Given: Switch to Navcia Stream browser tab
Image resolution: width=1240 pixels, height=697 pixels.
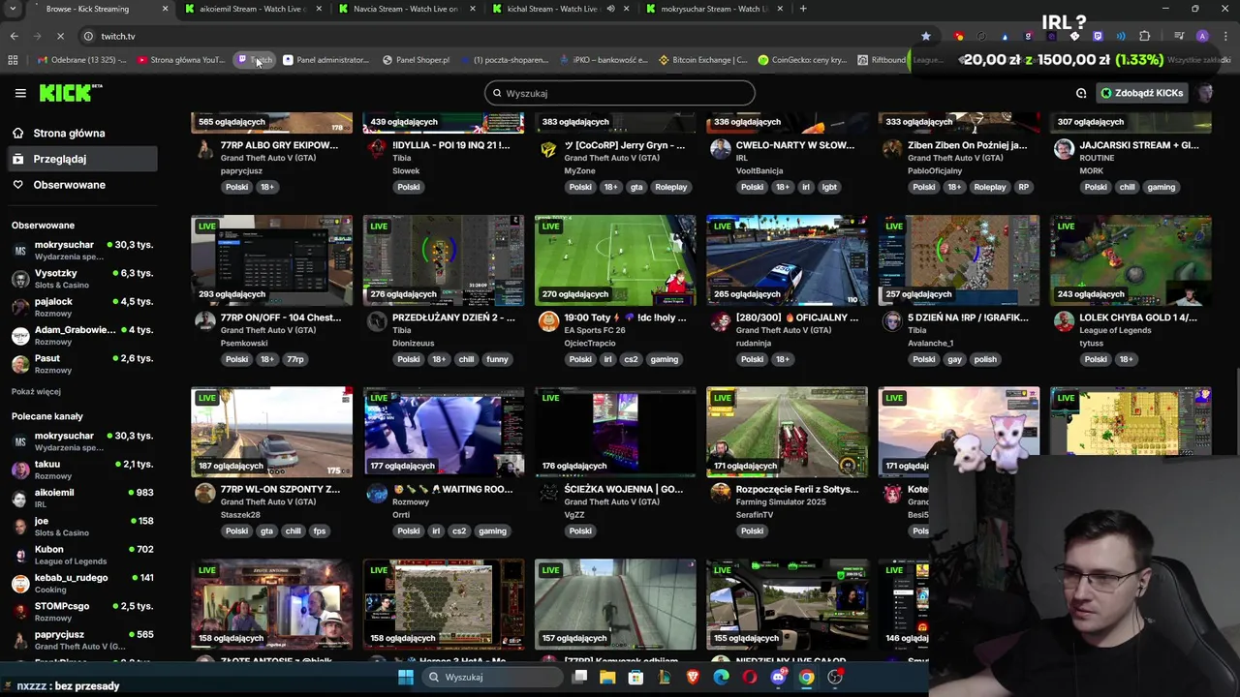Looking at the screenshot, I should 405,9.
